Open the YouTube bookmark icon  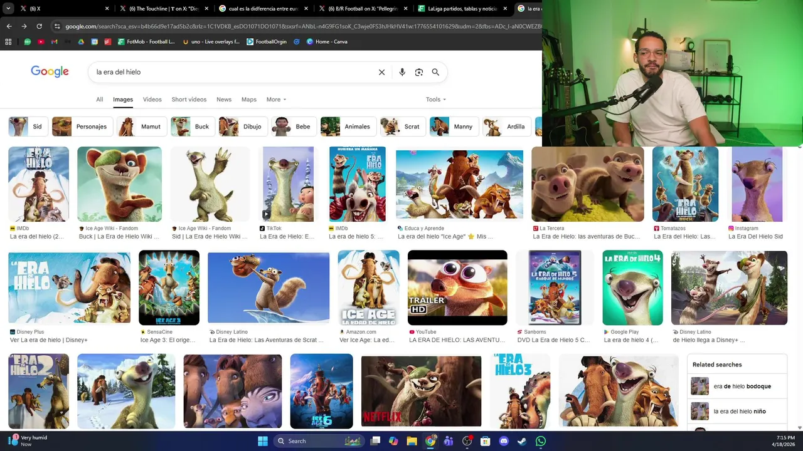click(x=41, y=42)
